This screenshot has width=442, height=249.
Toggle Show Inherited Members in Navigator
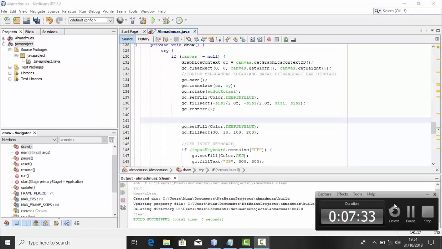click(7, 223)
